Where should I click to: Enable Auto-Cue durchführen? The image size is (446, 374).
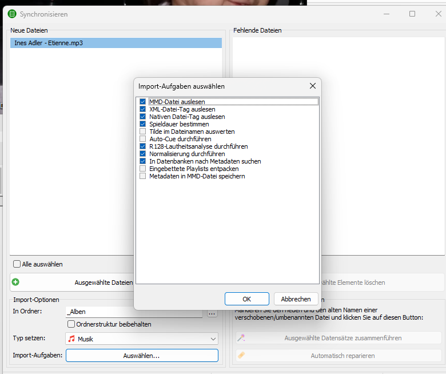click(143, 139)
